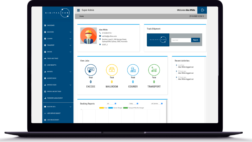
Task: Click the MAILROOM label under View Jobs
Action: (x=112, y=87)
